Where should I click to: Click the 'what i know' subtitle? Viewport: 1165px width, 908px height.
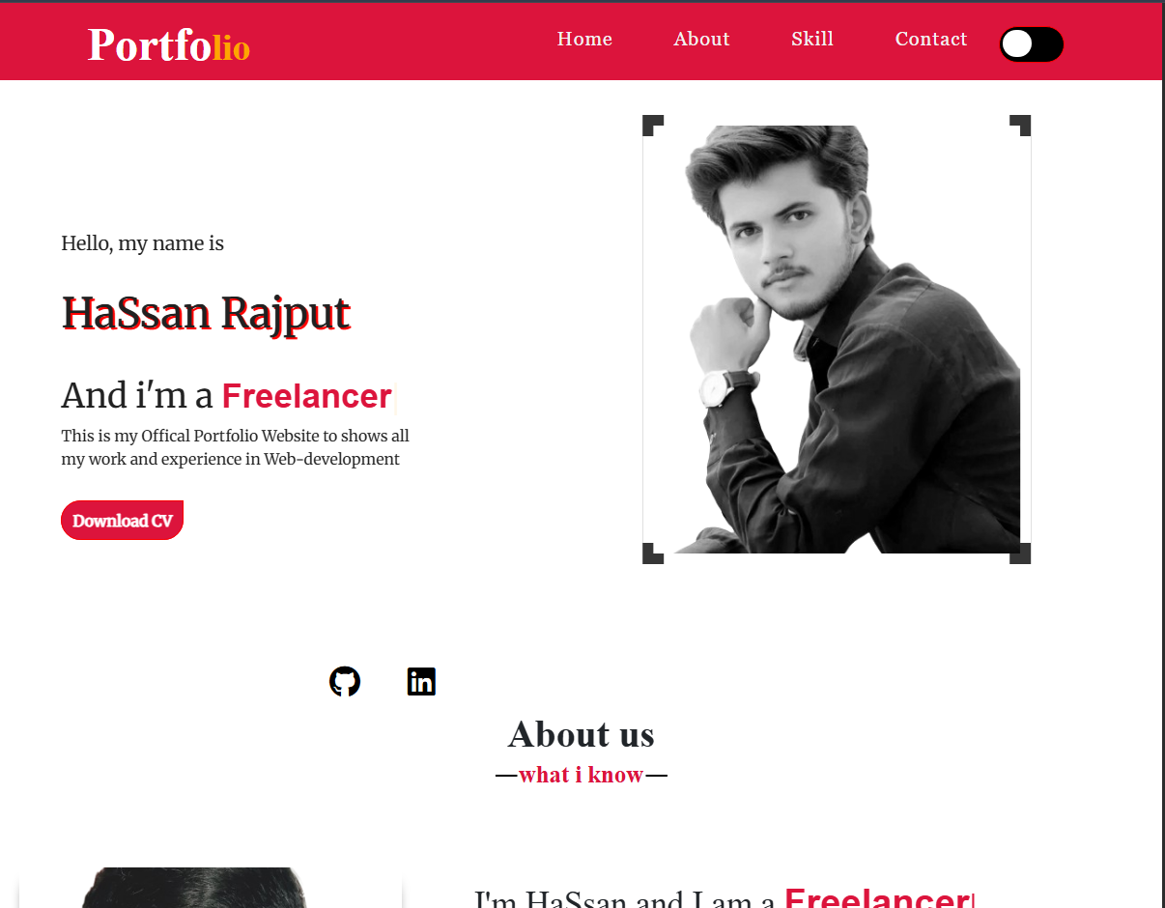pos(582,775)
